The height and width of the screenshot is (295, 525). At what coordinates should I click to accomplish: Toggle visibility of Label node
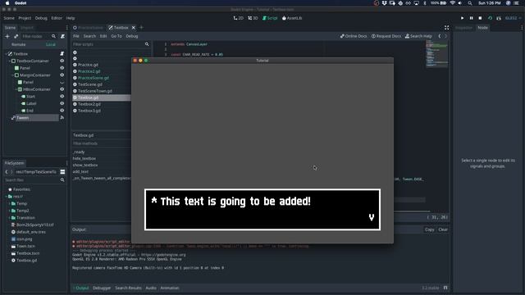pos(62,103)
